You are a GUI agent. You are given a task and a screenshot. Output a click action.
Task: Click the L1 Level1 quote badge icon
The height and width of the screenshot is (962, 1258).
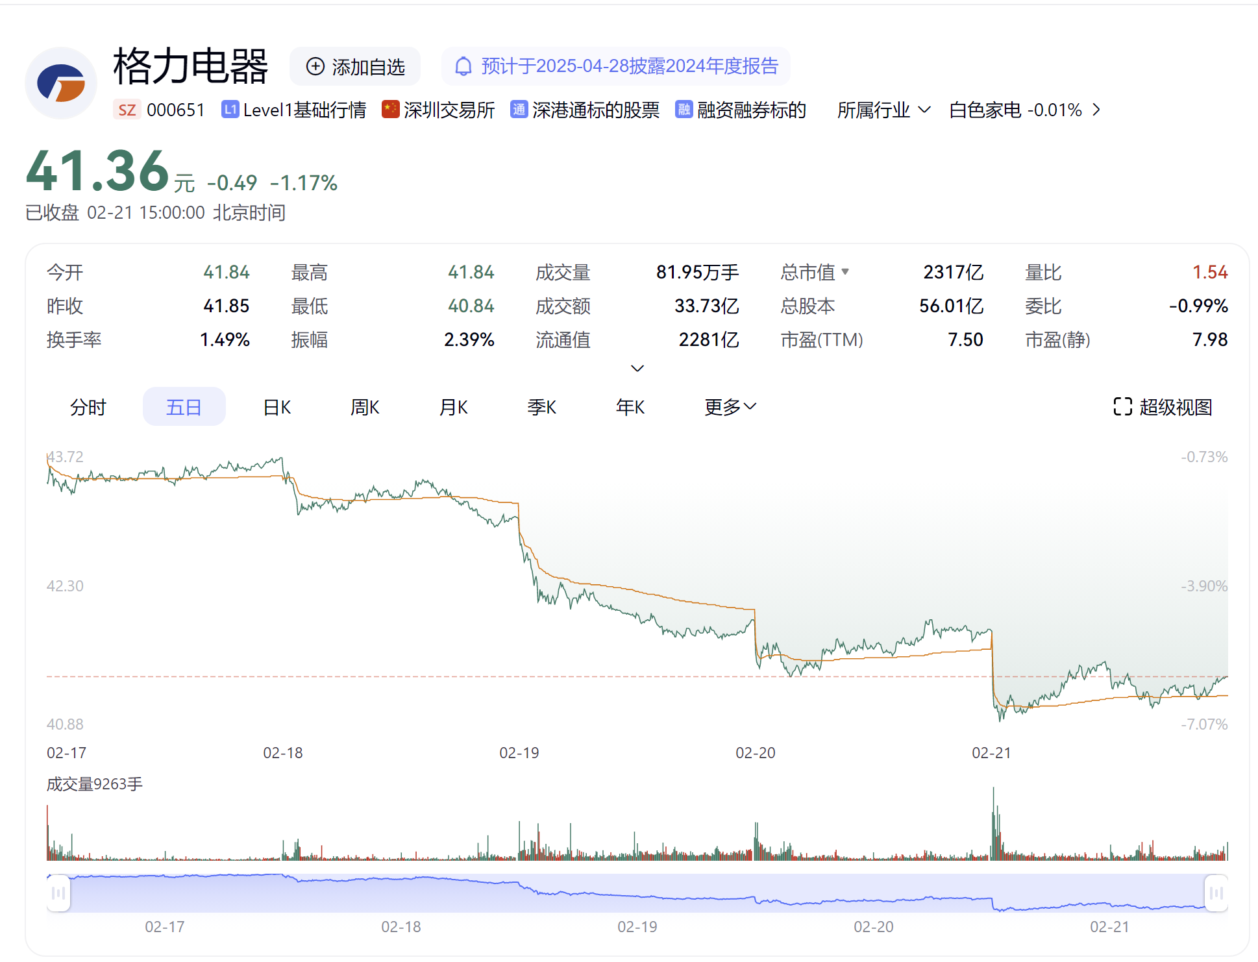230,110
